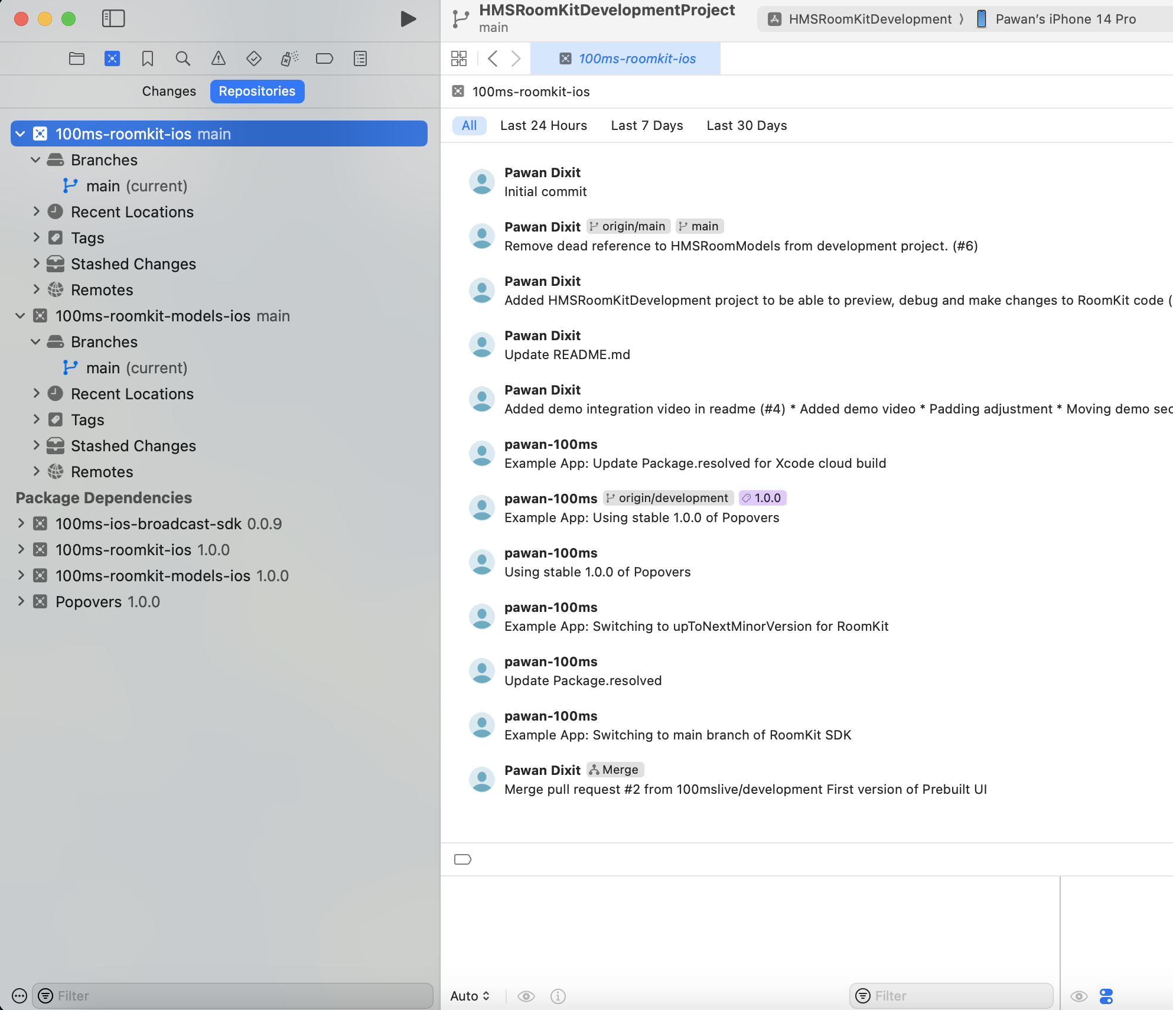Viewport: 1173px width, 1010px height.
Task: Open the Find navigator magnifier icon
Action: (x=183, y=58)
